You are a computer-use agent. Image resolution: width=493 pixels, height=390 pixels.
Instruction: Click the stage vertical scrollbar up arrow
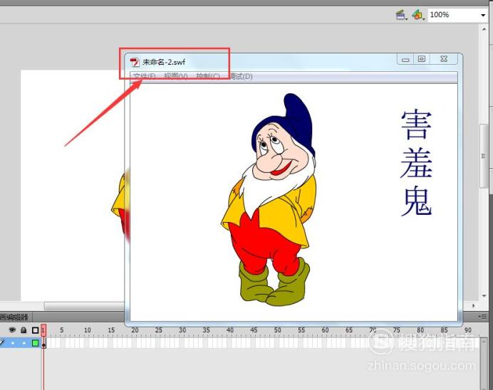tap(484, 29)
